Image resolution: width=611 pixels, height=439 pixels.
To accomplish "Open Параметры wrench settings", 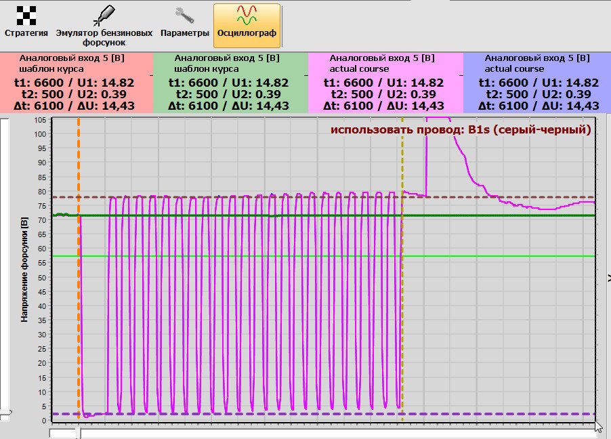I will pyautogui.click(x=185, y=22).
